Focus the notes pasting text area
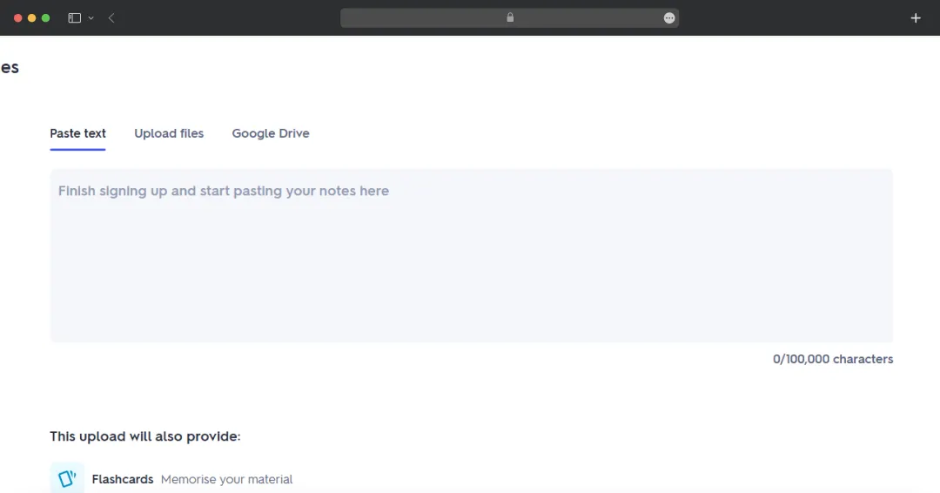 pos(471,255)
